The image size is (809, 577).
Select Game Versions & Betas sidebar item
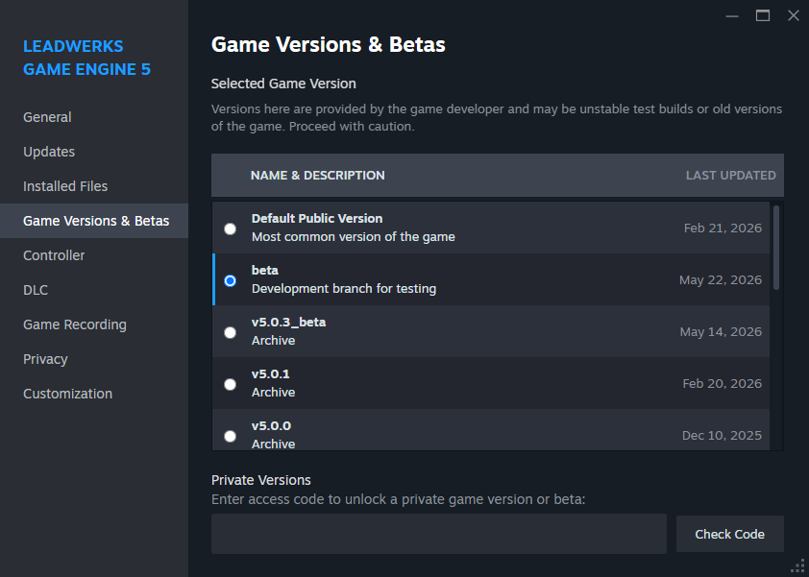click(x=94, y=221)
